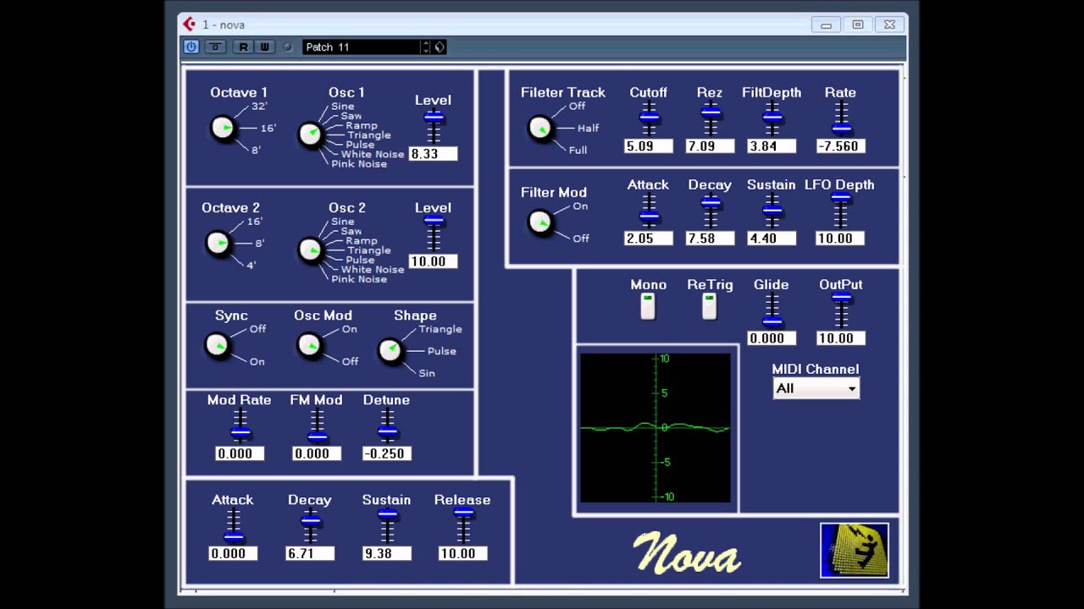Close the nova plugin window

click(x=889, y=25)
